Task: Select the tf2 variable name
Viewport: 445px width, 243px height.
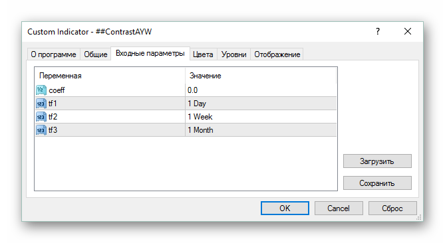Action: tap(53, 117)
